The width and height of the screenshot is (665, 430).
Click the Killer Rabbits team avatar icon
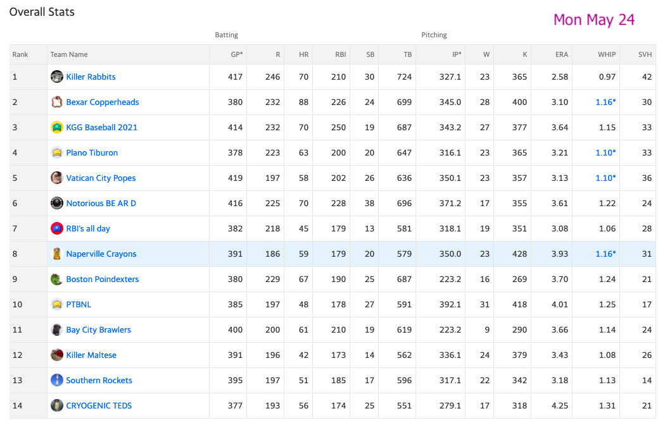[57, 77]
